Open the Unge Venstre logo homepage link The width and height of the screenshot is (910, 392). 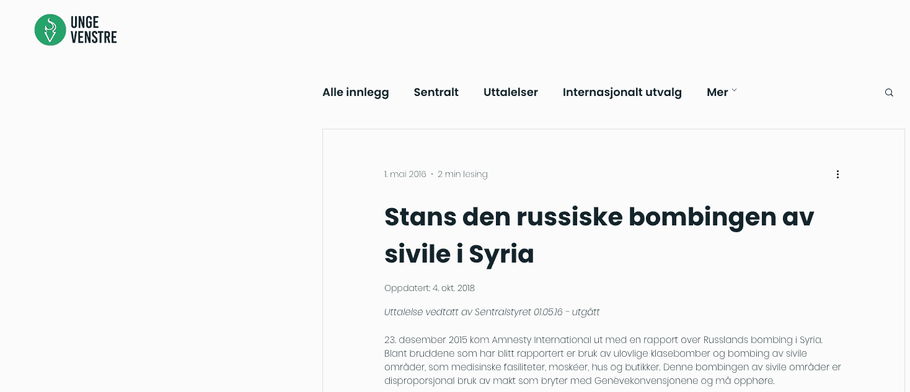click(x=76, y=30)
